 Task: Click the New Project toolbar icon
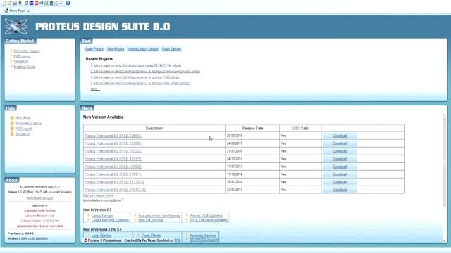(4, 3)
